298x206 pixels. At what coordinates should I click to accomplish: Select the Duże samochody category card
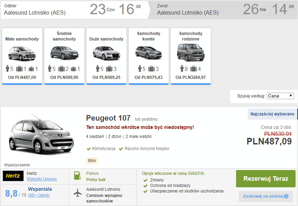pos(106,56)
